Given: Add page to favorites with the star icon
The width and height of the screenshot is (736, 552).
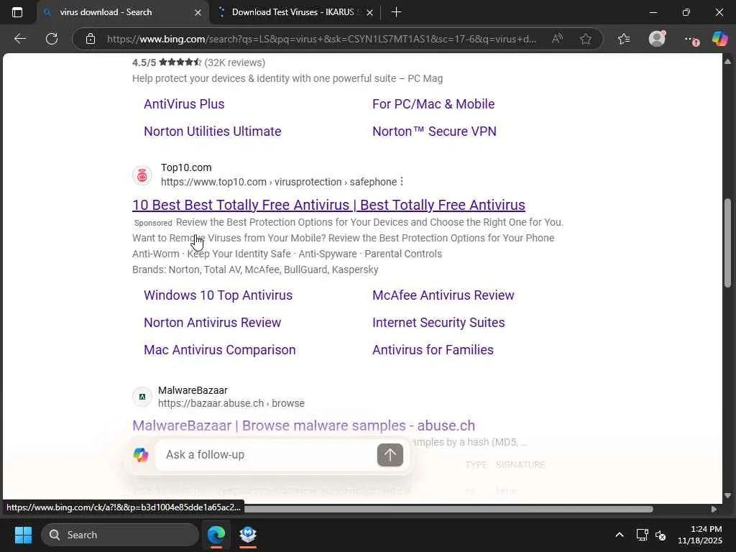Looking at the screenshot, I should coord(585,39).
